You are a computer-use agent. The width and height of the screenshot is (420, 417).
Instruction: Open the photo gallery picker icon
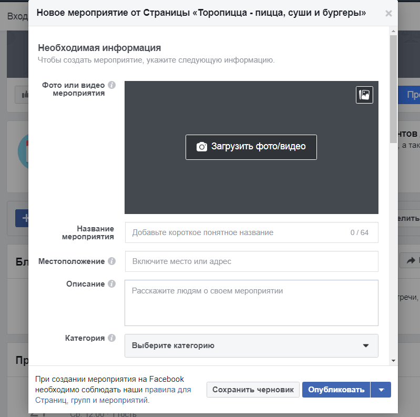[x=364, y=95]
